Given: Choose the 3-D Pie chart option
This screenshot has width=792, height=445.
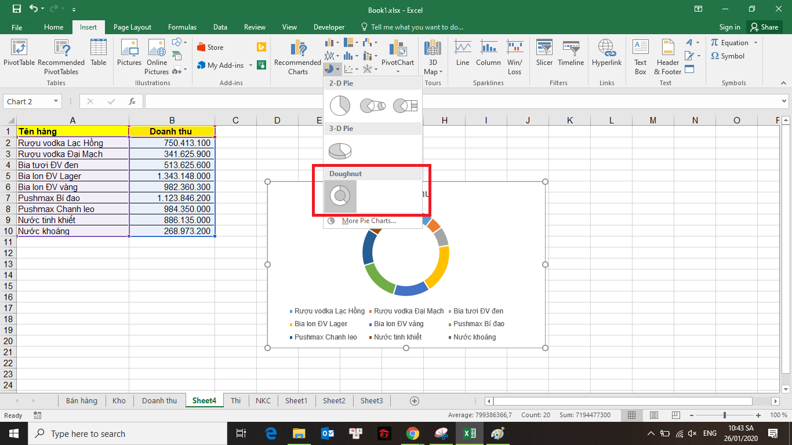Looking at the screenshot, I should click(x=340, y=151).
